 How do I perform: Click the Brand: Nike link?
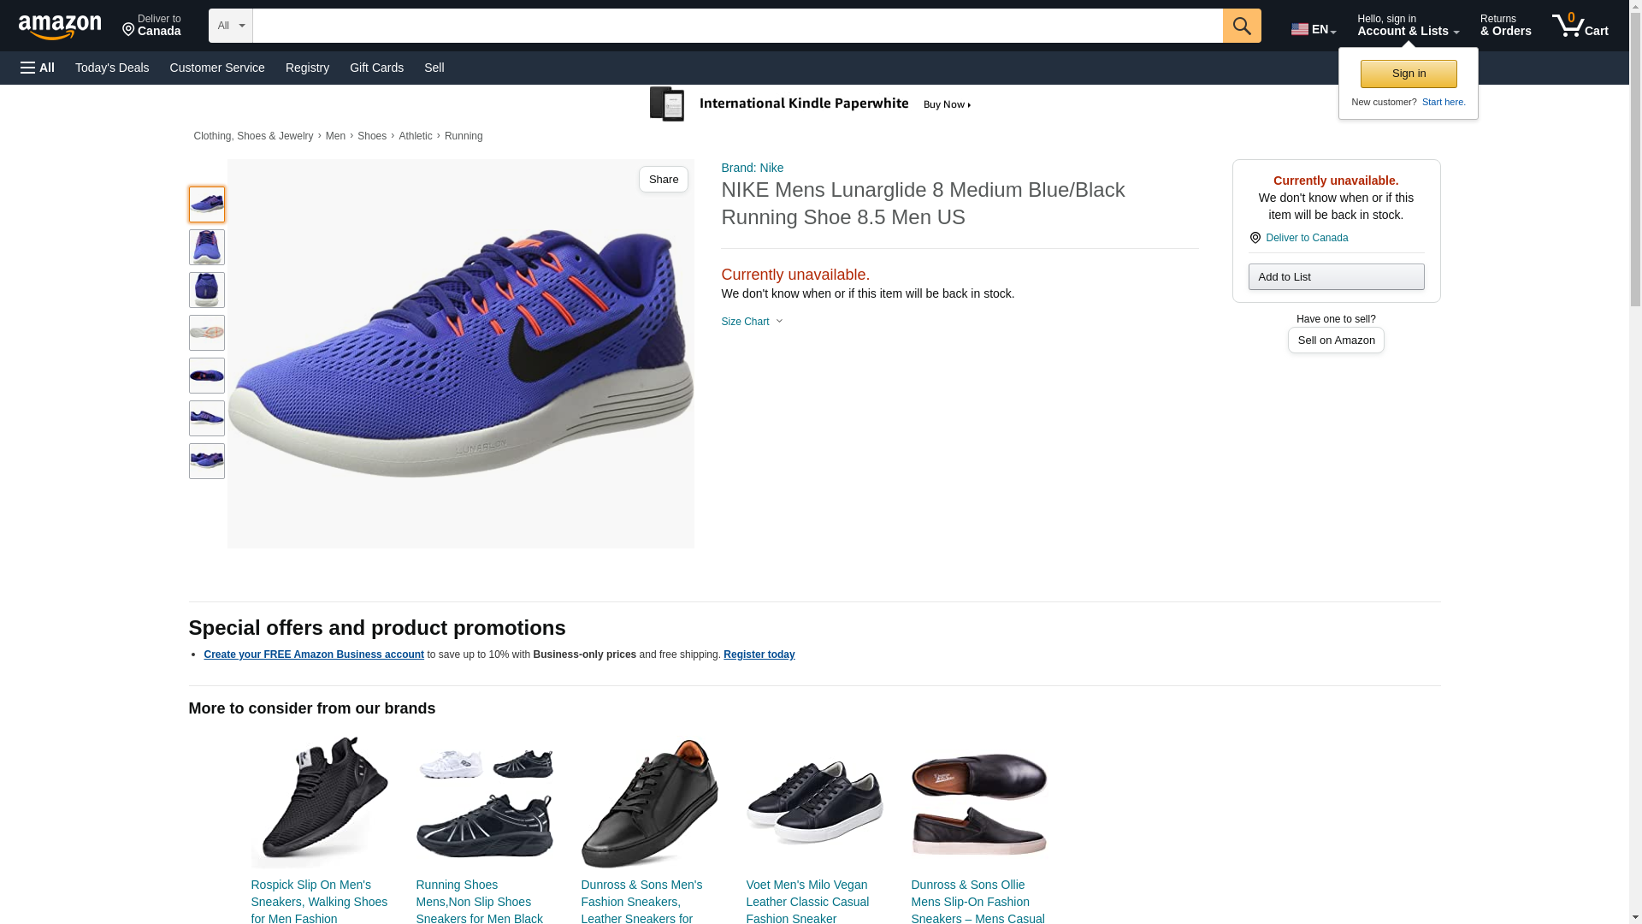pos(752,168)
